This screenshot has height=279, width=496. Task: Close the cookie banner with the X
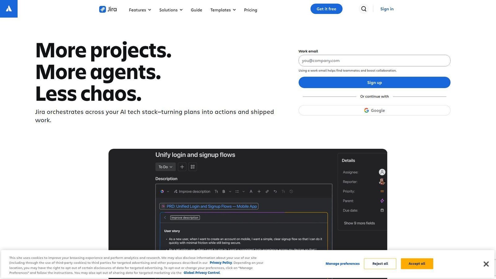click(x=486, y=264)
